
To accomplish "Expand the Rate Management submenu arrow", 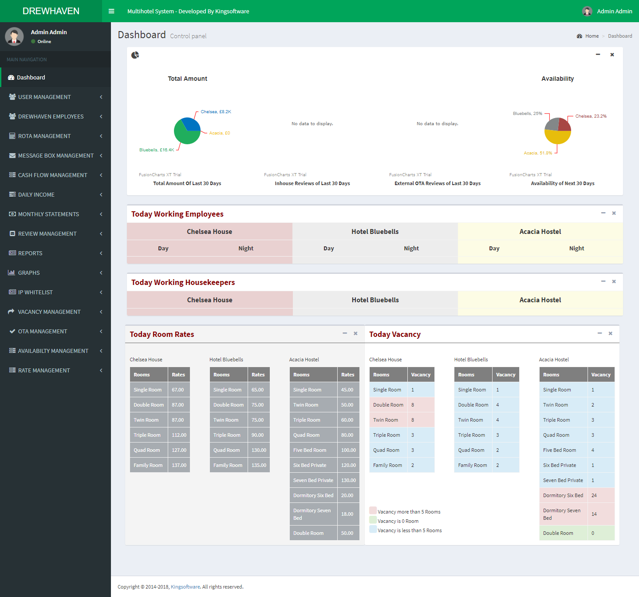I will pos(101,370).
